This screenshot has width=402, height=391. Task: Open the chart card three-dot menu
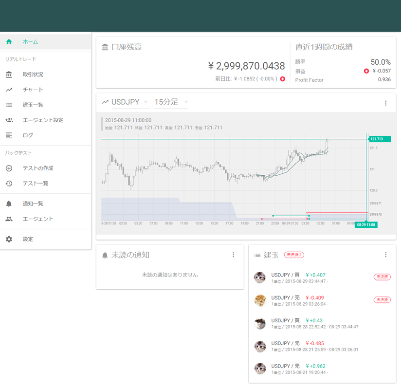[x=385, y=103]
